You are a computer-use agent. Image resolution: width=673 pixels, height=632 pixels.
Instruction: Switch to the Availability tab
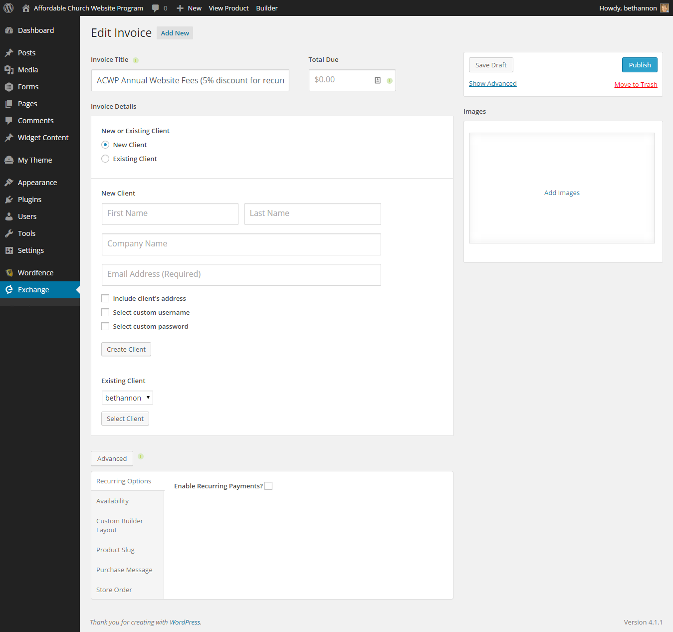coord(128,501)
